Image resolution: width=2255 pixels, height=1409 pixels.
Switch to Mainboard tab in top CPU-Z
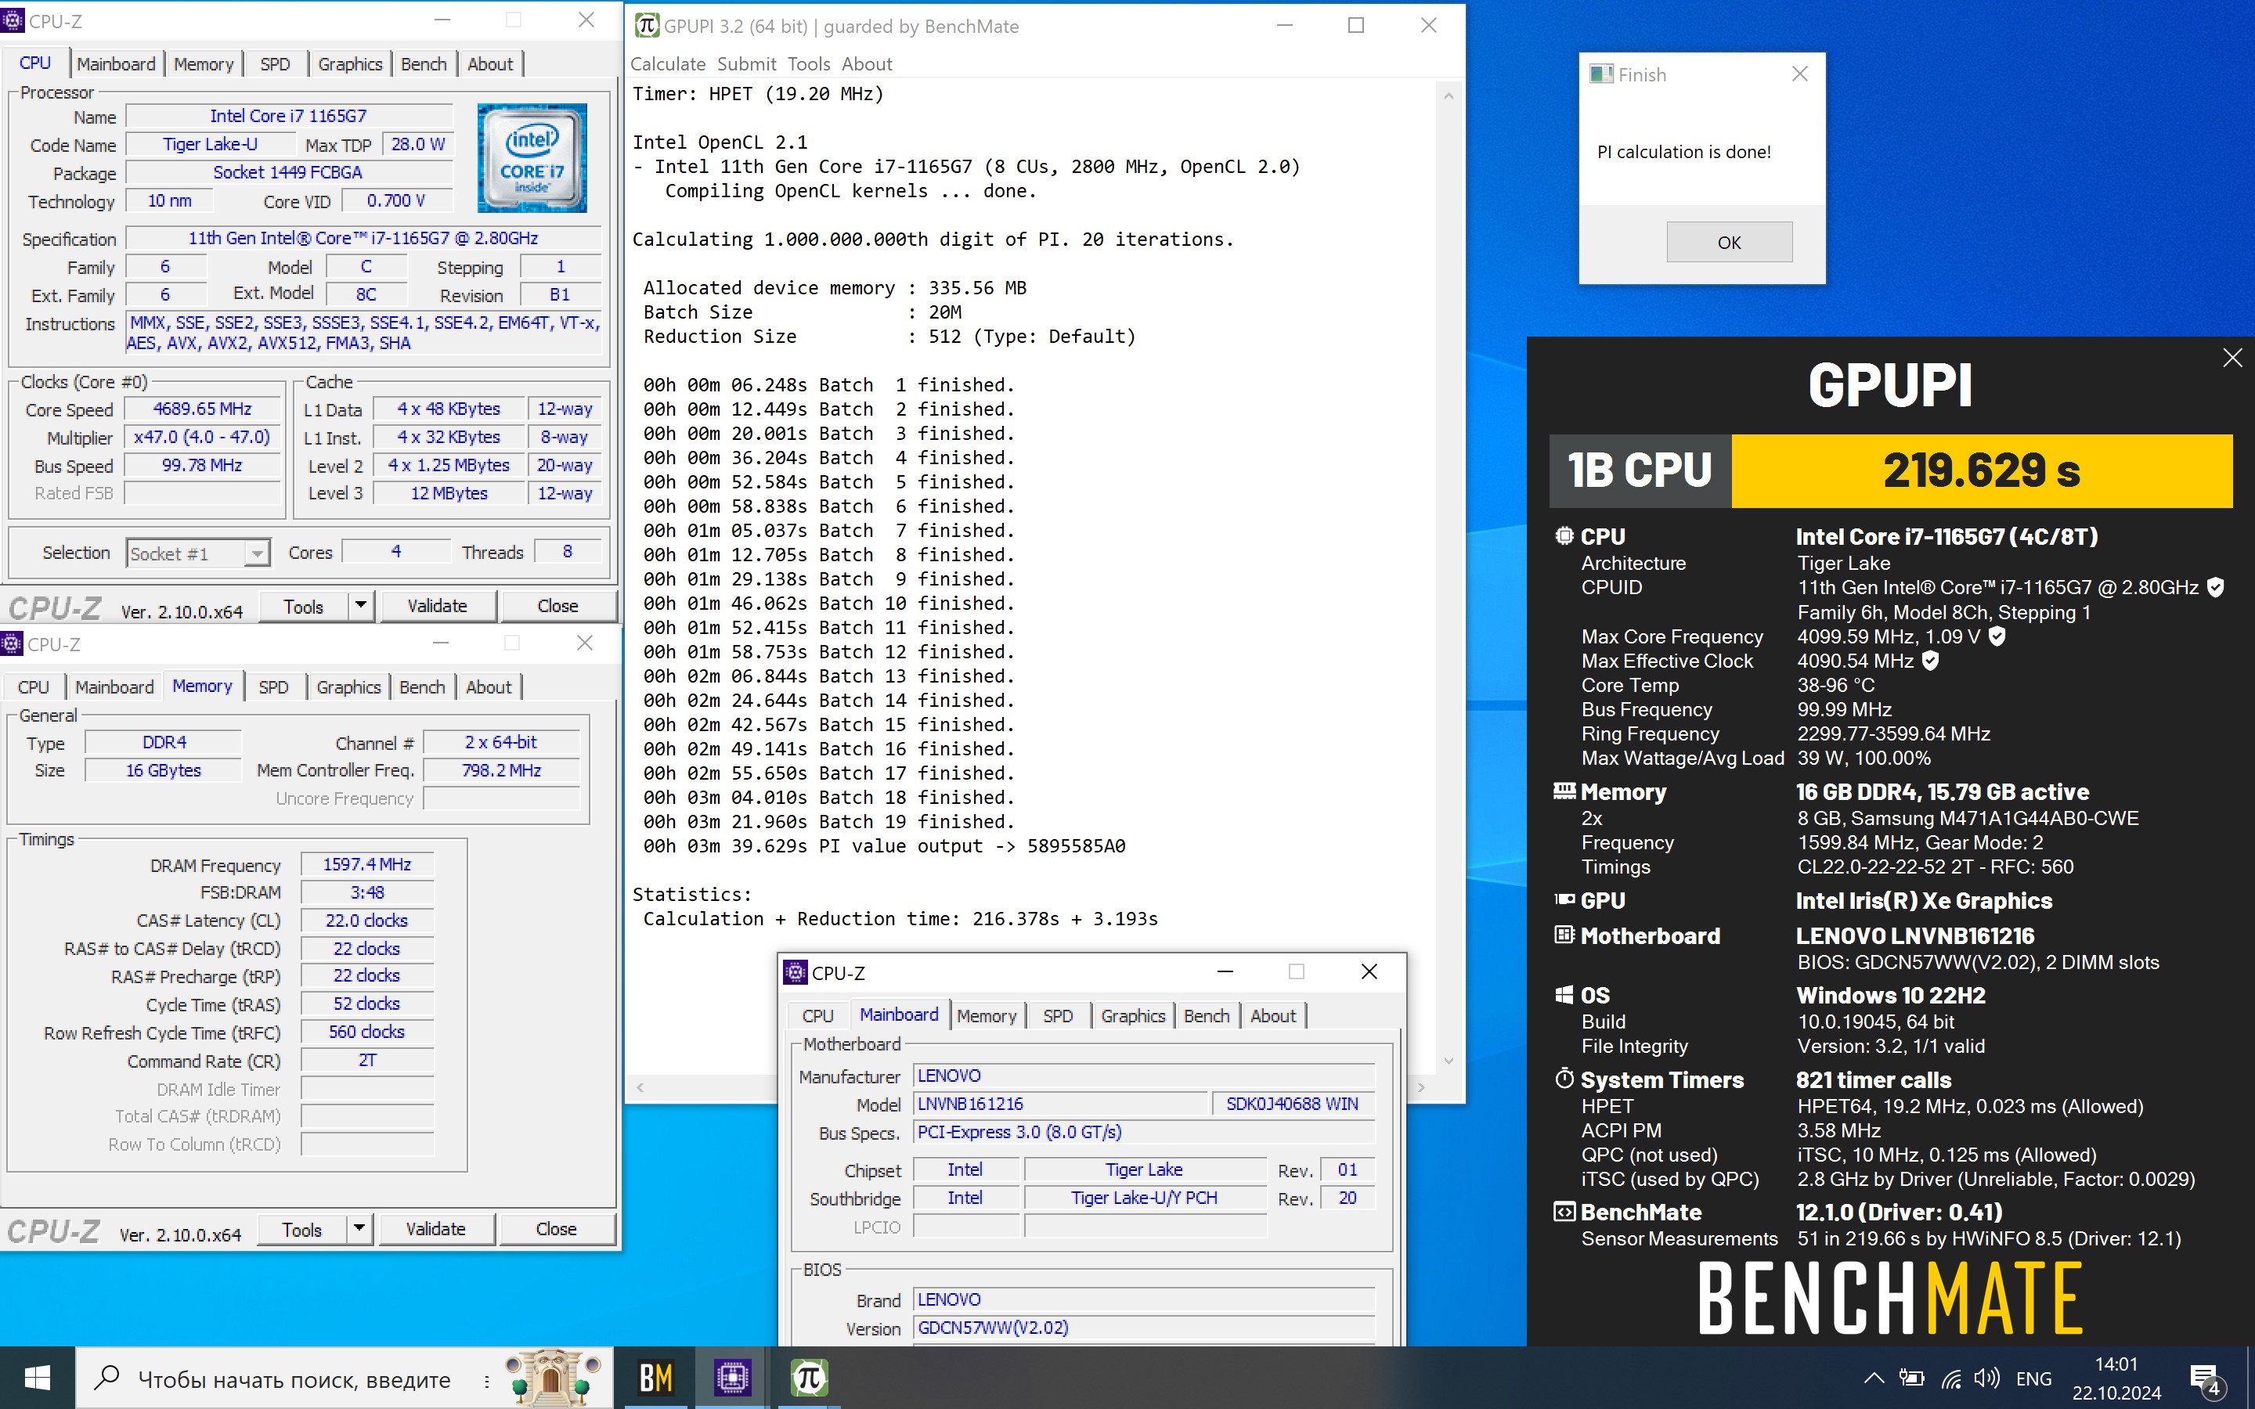click(x=116, y=64)
